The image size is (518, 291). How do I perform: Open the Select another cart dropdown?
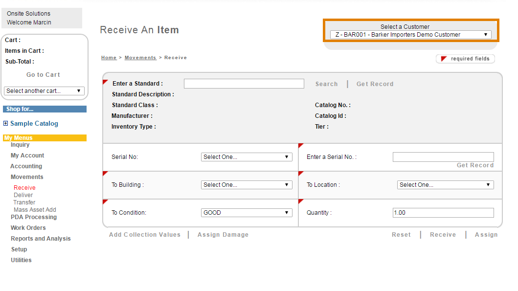[x=44, y=91]
